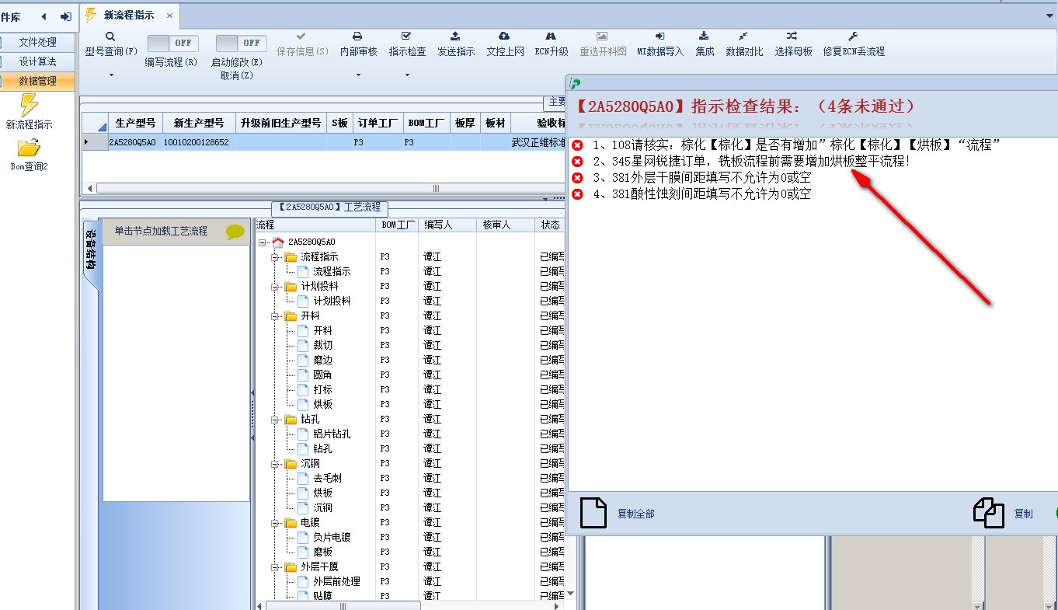Collapse 开料 folder node
Viewport: 1058px width, 610px height.
pyautogui.click(x=275, y=316)
